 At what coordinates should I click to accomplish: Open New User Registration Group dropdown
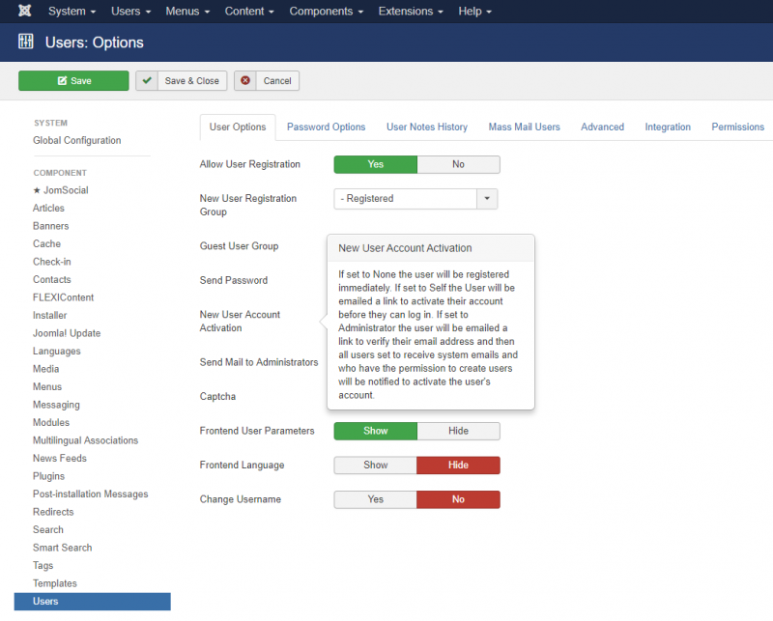pos(488,198)
